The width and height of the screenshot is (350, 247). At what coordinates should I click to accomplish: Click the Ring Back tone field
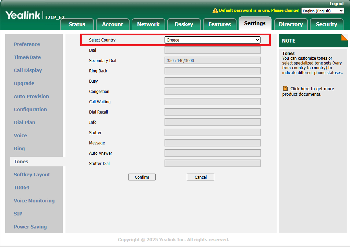point(213,71)
